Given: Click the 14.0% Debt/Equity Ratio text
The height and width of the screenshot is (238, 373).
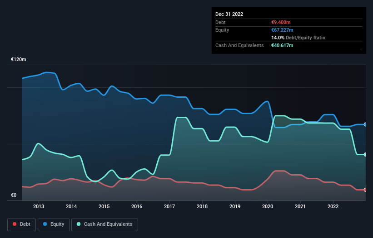Looking at the screenshot, I should point(298,38).
